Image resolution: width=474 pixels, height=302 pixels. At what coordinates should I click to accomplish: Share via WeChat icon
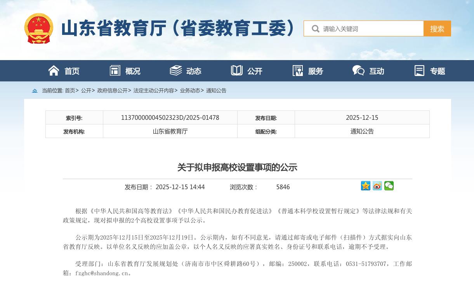coord(389,186)
